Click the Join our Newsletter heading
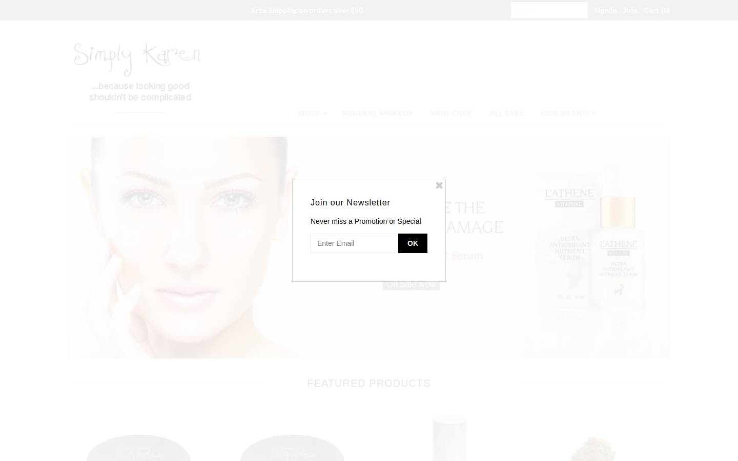 [x=350, y=202]
